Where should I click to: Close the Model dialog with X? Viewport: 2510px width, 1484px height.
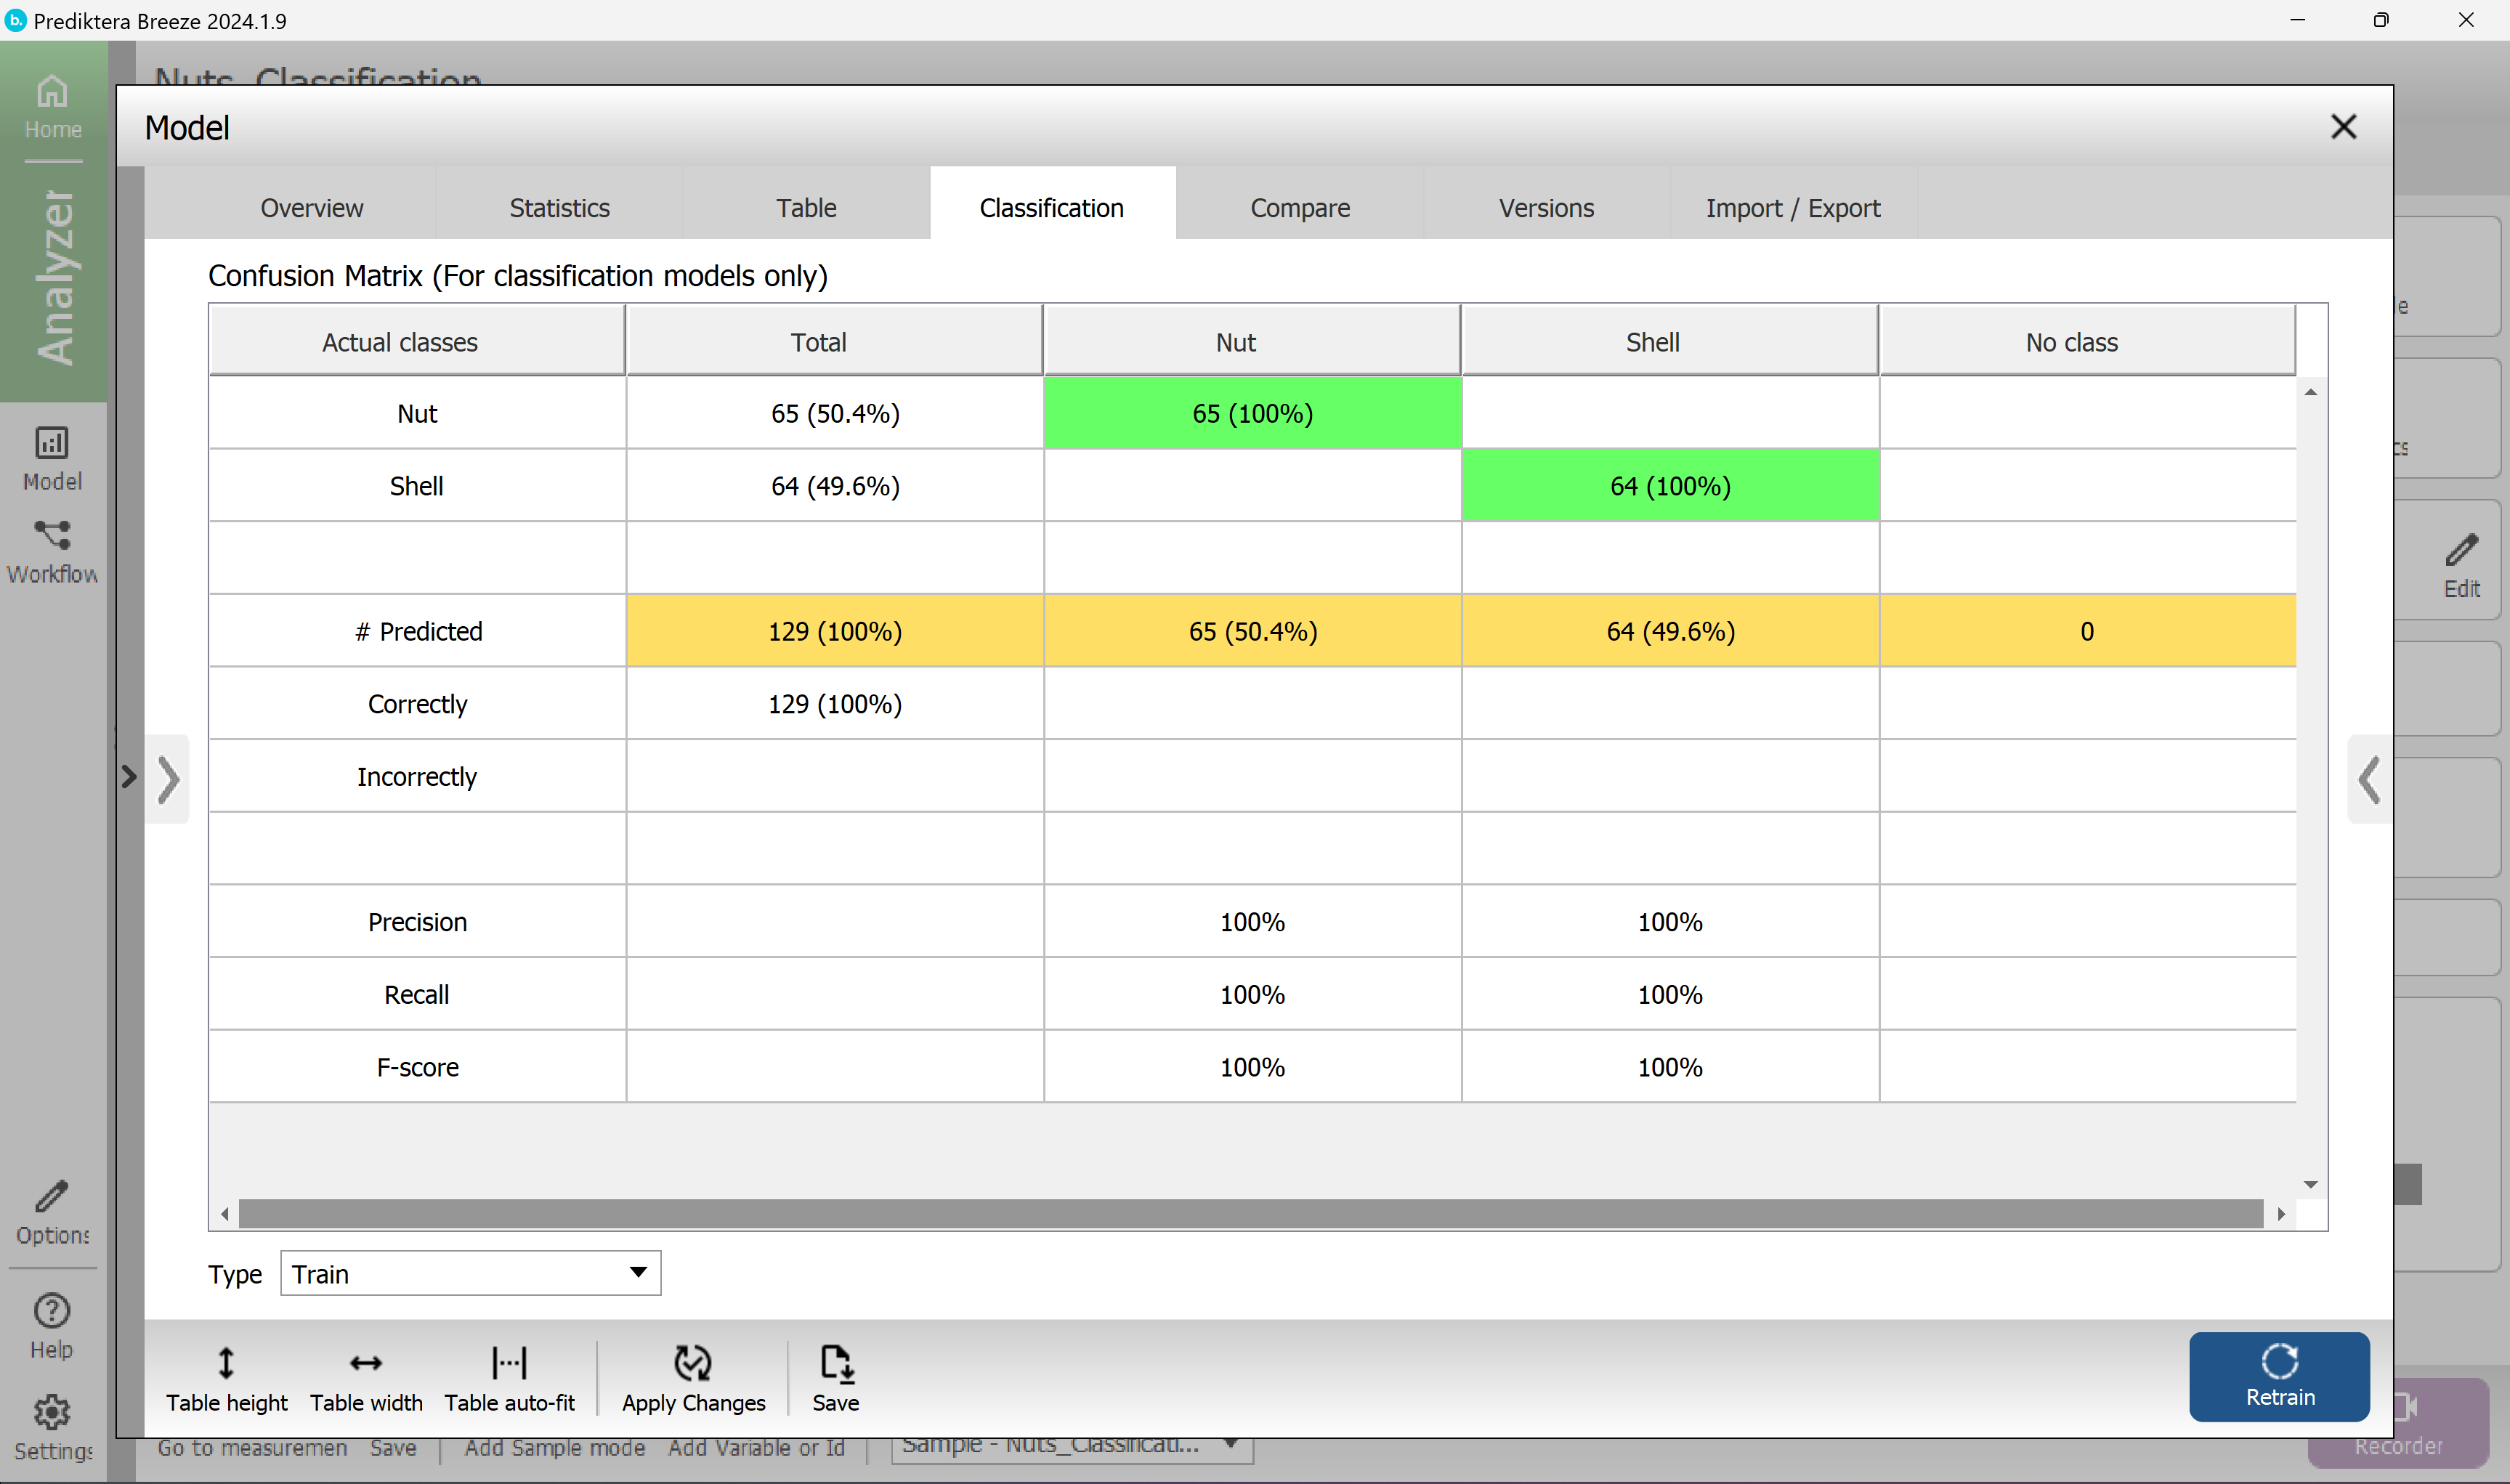2343,127
